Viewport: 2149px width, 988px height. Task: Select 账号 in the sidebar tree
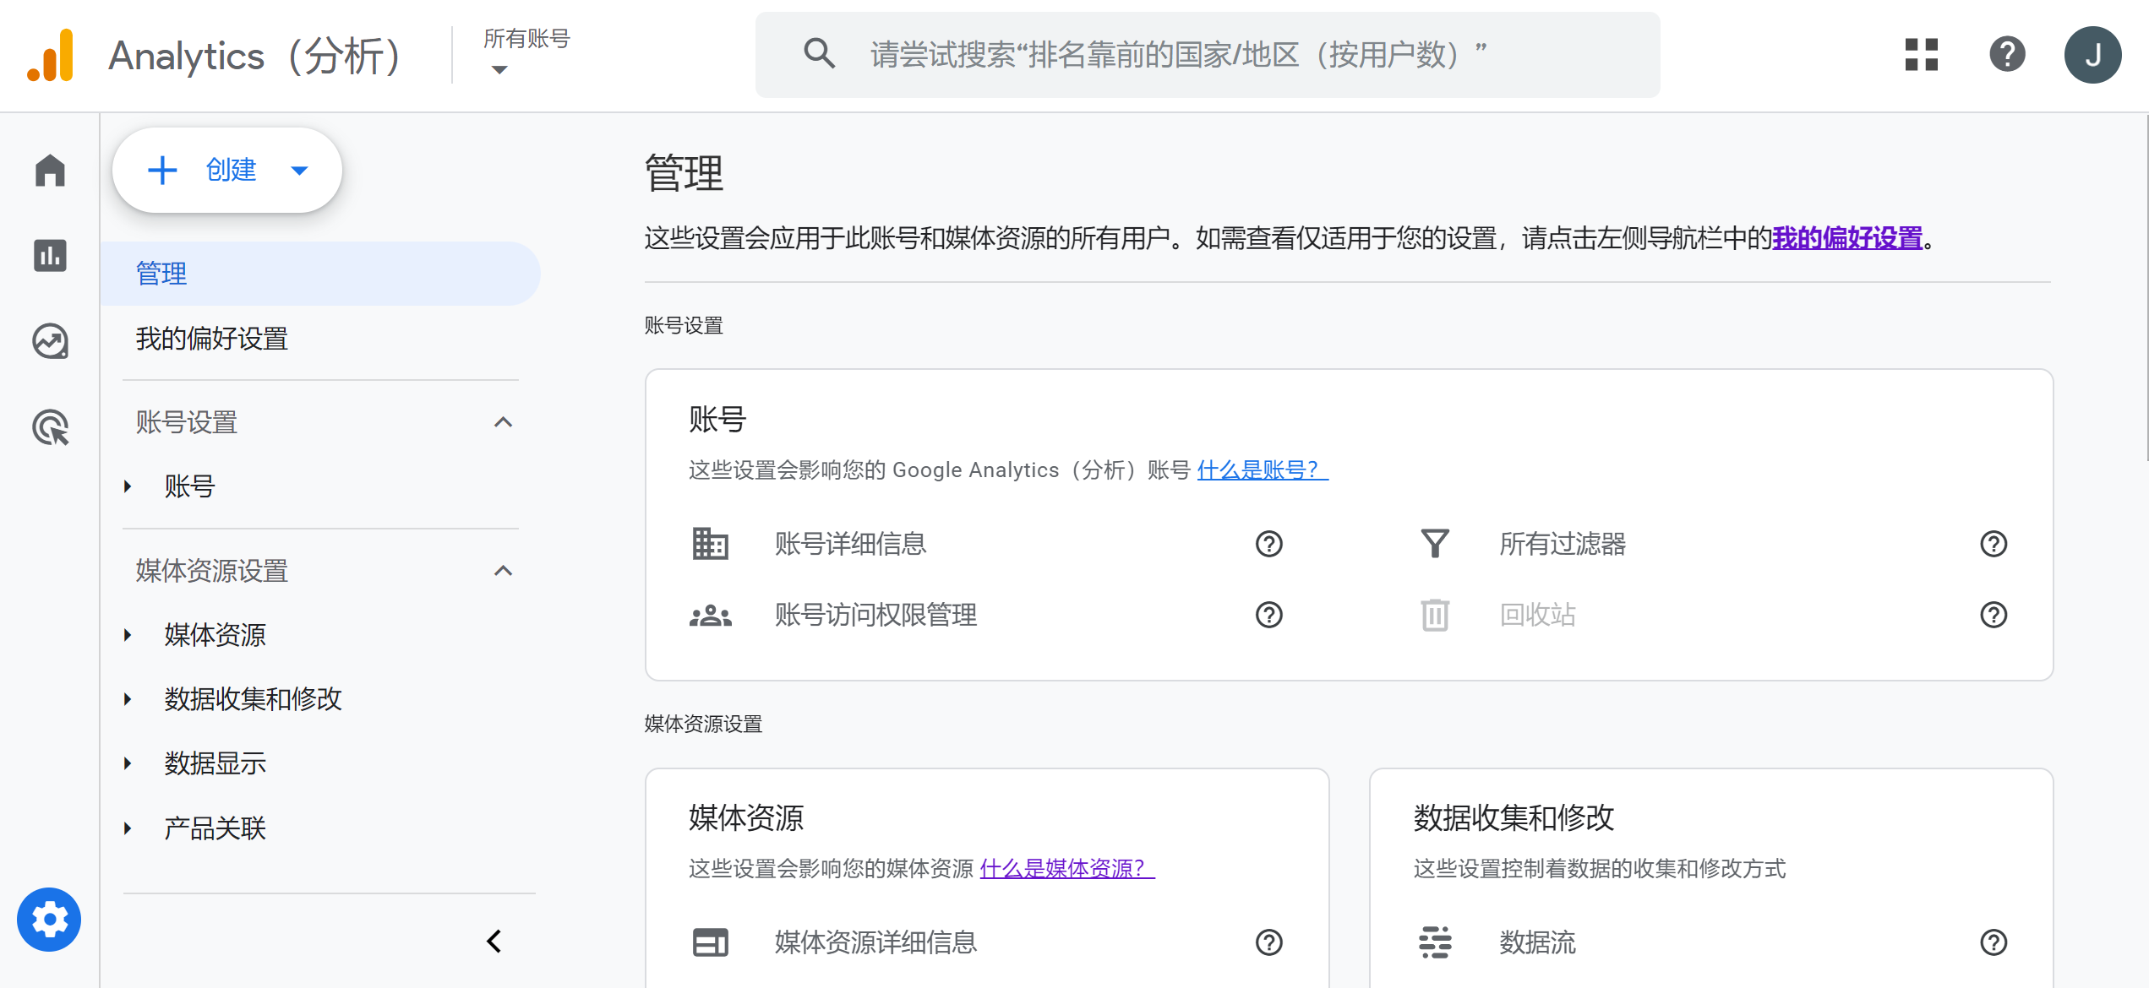click(190, 486)
